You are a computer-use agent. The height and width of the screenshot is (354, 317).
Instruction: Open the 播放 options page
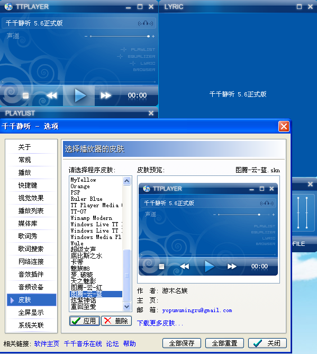tap(32, 173)
